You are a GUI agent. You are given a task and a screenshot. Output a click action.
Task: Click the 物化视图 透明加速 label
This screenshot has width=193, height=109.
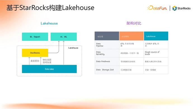click(x=47, y=61)
